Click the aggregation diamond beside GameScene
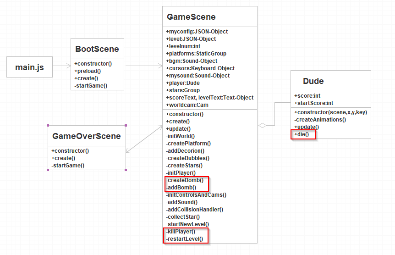395x255 pixels. 263,125
